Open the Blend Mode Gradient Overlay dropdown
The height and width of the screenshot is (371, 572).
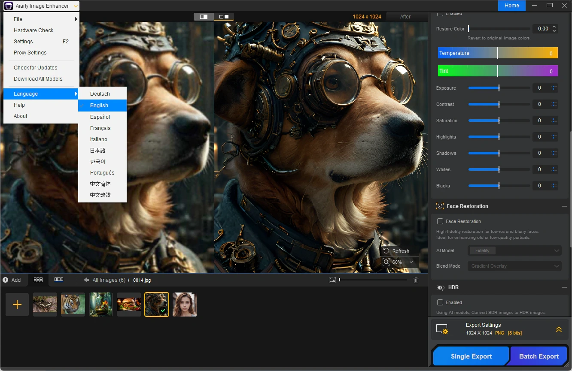coord(514,266)
